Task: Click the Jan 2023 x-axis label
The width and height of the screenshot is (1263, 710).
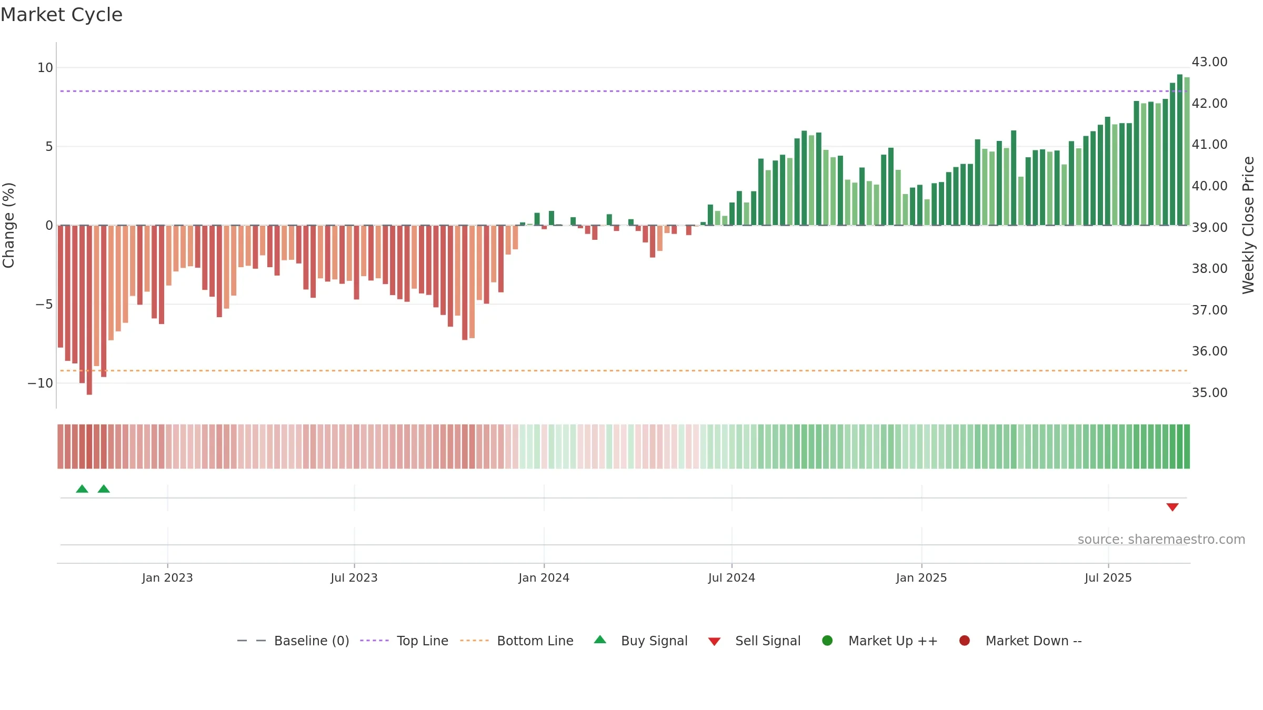Action: (x=167, y=577)
